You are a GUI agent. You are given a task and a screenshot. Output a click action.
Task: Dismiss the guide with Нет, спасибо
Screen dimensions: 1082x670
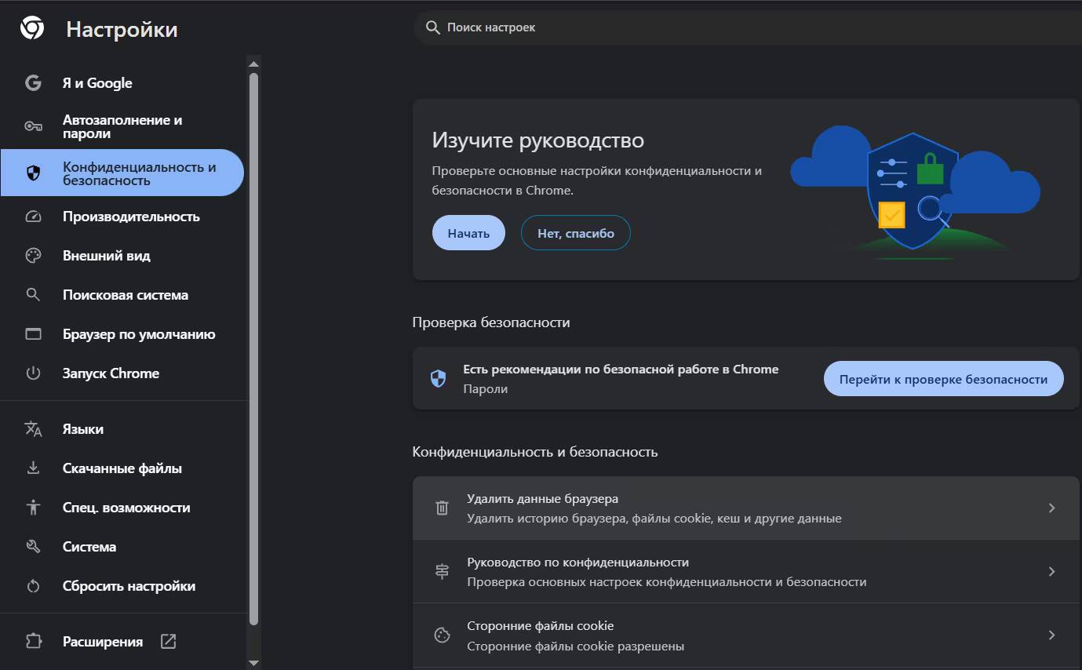tap(576, 233)
